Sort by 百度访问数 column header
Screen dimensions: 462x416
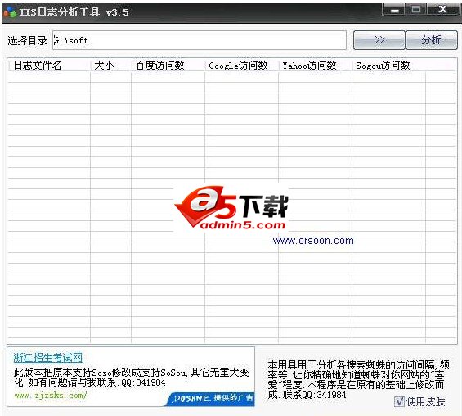(x=168, y=66)
